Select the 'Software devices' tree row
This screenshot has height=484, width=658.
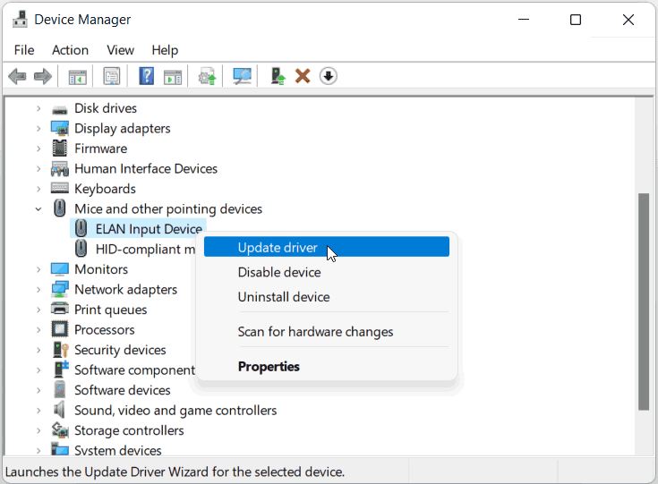(122, 390)
